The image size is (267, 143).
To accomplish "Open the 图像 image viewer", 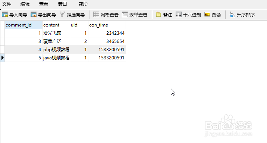I will tap(213, 15).
